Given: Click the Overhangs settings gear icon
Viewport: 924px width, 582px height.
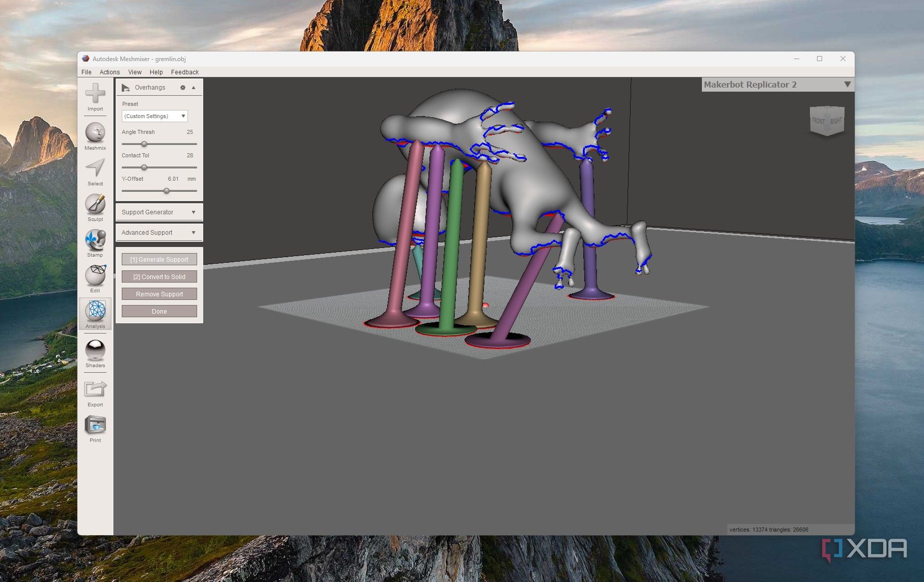Looking at the screenshot, I should click(x=183, y=88).
